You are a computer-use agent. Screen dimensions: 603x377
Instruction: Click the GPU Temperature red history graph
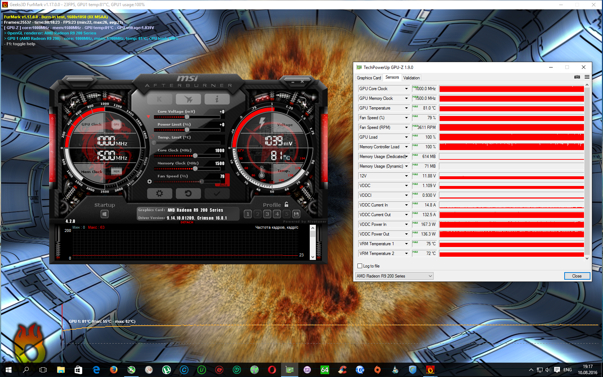pyautogui.click(x=511, y=108)
